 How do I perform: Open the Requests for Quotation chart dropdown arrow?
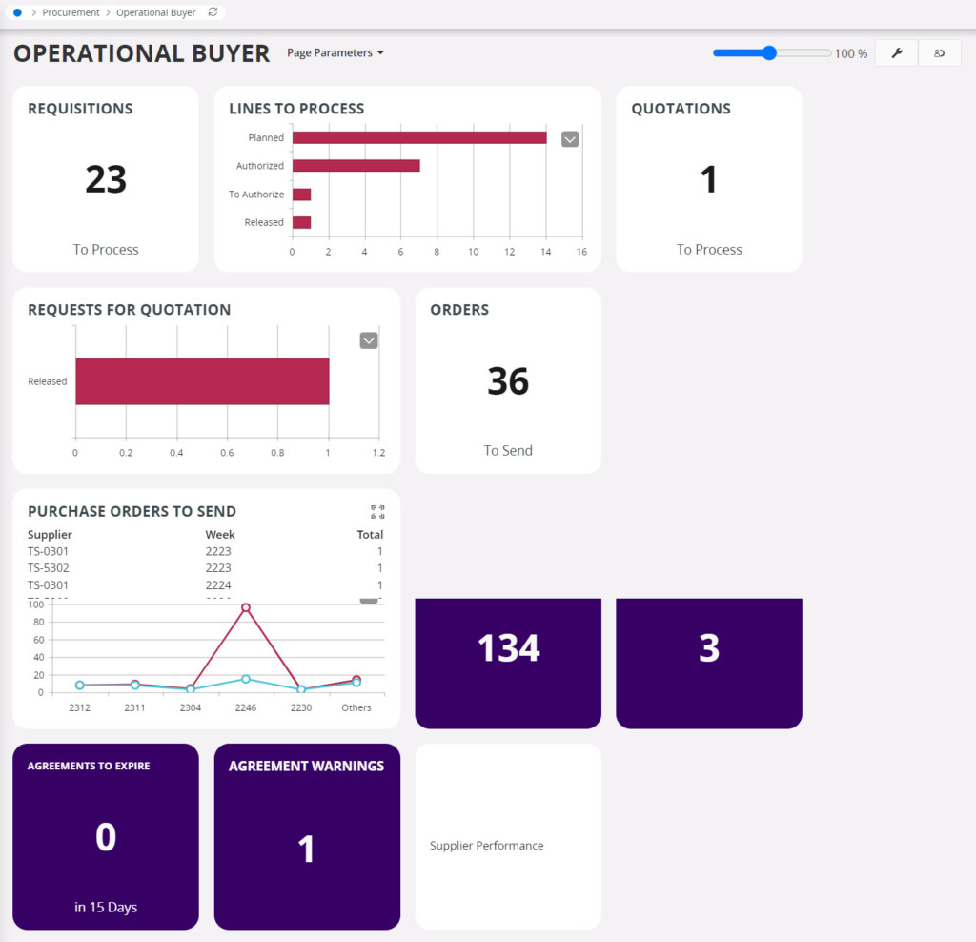tap(369, 340)
